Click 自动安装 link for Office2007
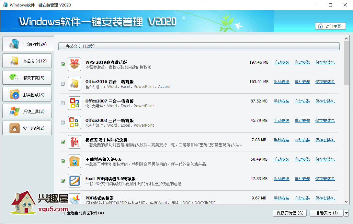Screen dimensions: 353x224 (x=302, y=101)
